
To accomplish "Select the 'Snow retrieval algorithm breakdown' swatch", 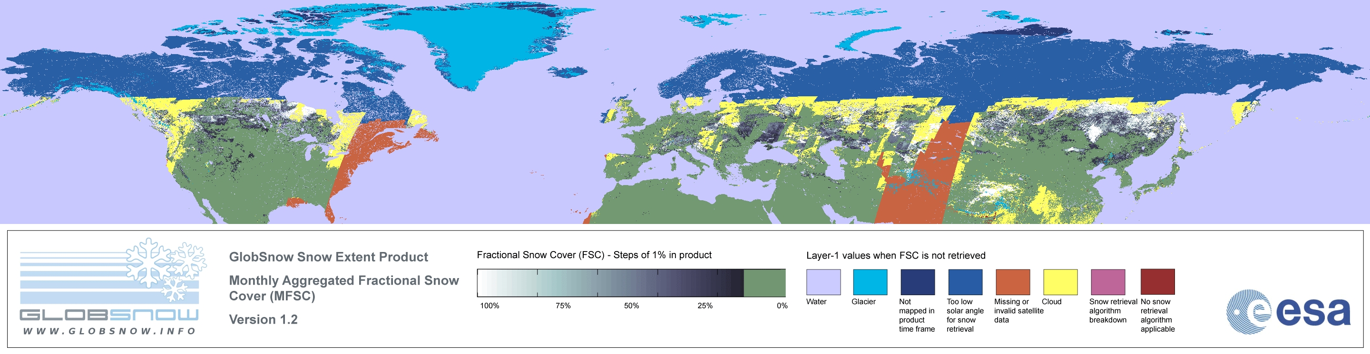I will click(1108, 282).
